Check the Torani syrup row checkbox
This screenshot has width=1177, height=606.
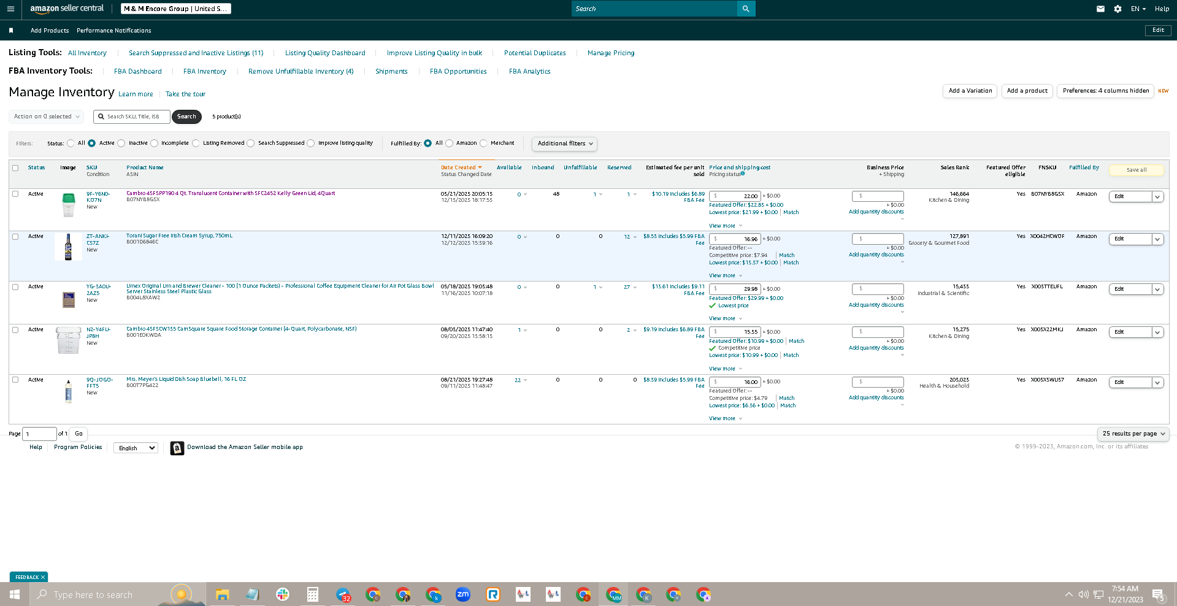[x=15, y=237]
